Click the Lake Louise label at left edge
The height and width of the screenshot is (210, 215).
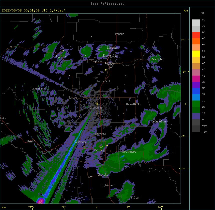[x=4, y=121]
